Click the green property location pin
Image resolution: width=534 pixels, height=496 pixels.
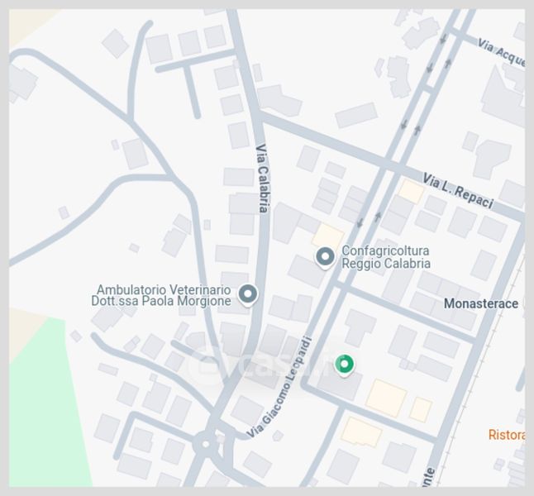(345, 365)
